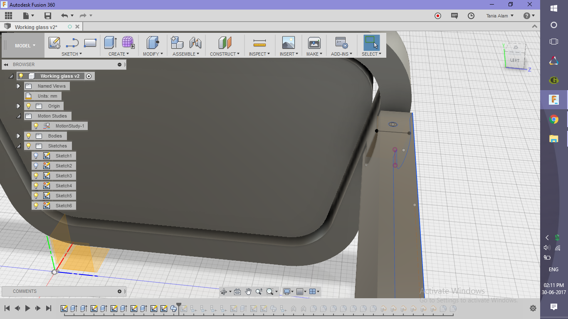The height and width of the screenshot is (319, 568).
Task: Select the Orbit navigation tool
Action: pyautogui.click(x=224, y=292)
